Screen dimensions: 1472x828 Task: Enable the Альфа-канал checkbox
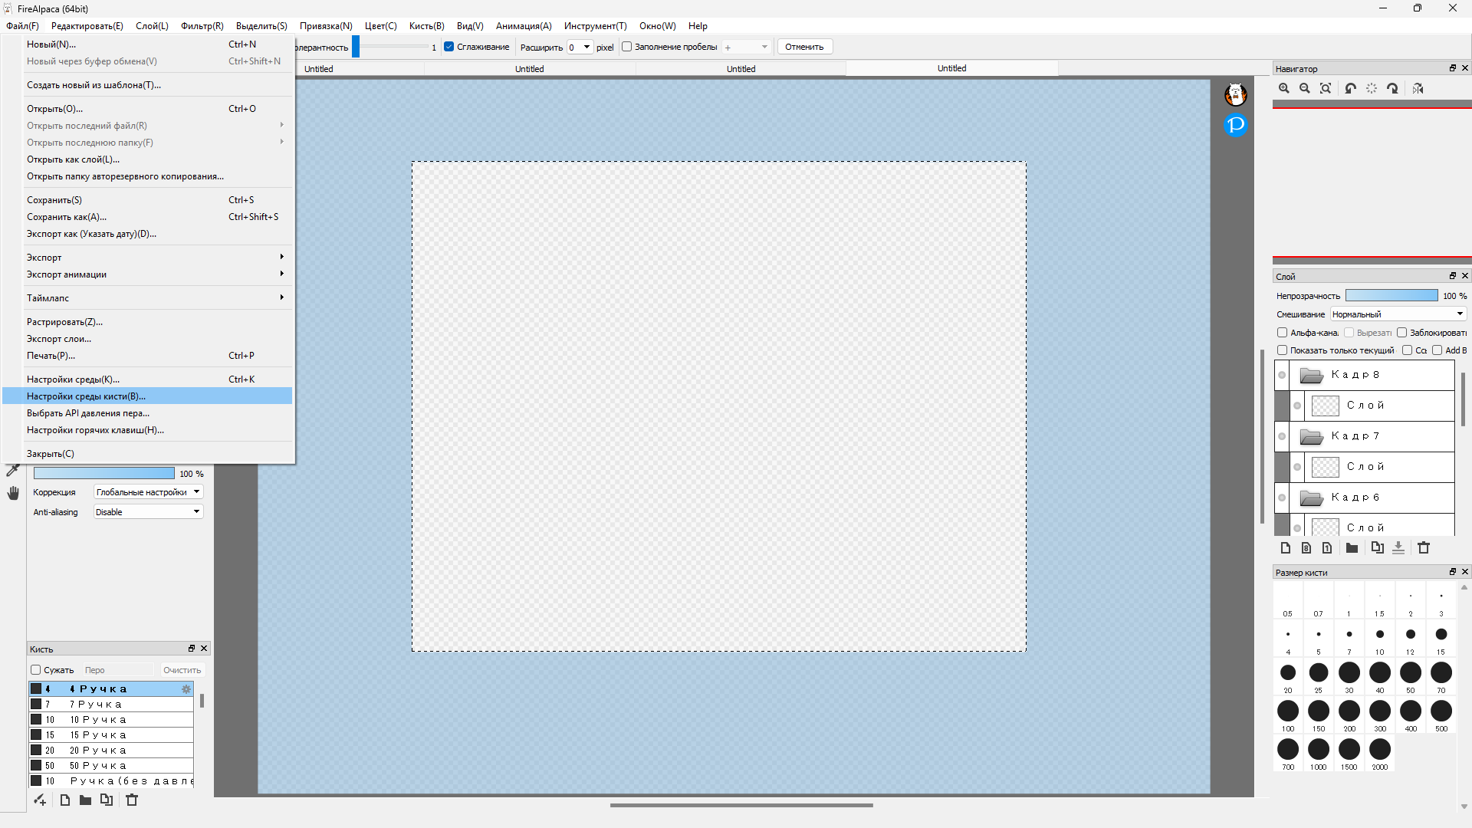click(1282, 333)
